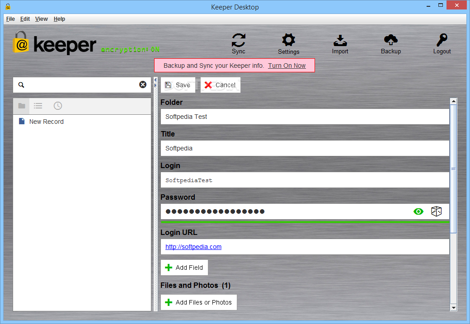The width and height of the screenshot is (470, 324).
Task: Show the password with the eye icon
Action: point(418,211)
